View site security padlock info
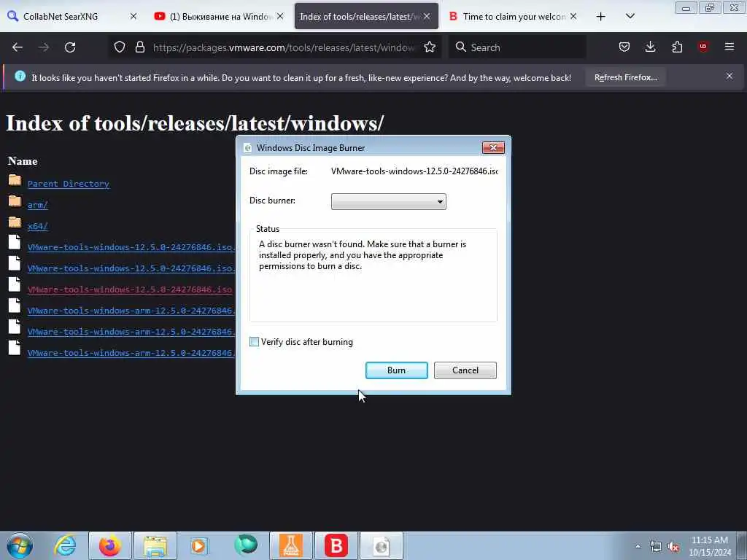The width and height of the screenshot is (747, 560). (x=139, y=47)
